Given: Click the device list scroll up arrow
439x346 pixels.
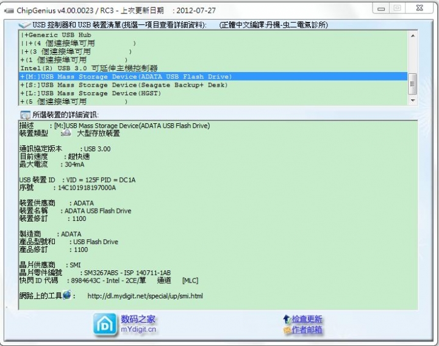Looking at the screenshot, I should (x=413, y=36).
